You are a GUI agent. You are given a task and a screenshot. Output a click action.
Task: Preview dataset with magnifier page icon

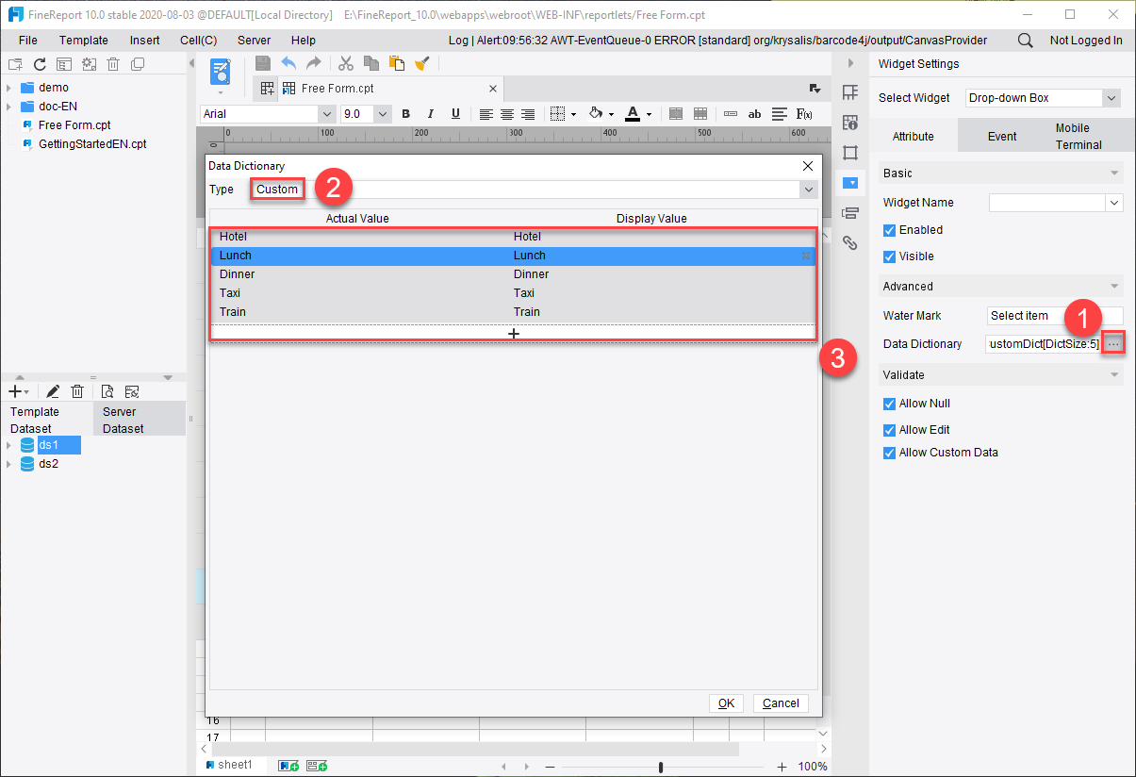(x=107, y=391)
